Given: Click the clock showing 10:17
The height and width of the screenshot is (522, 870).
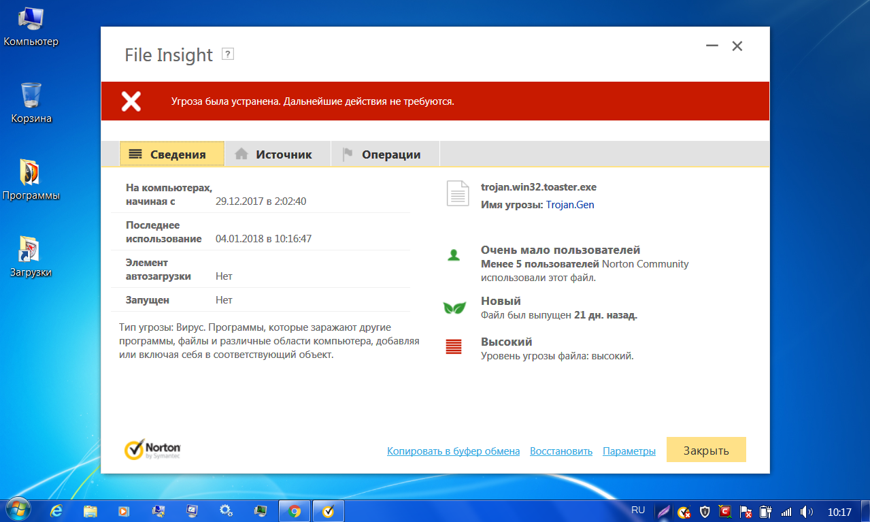Looking at the screenshot, I should point(839,511).
